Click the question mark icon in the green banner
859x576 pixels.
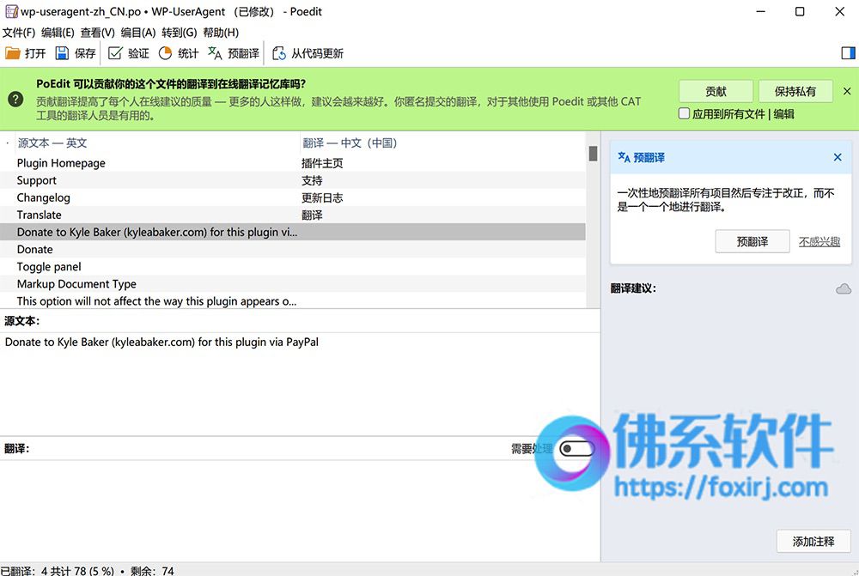tap(15, 99)
